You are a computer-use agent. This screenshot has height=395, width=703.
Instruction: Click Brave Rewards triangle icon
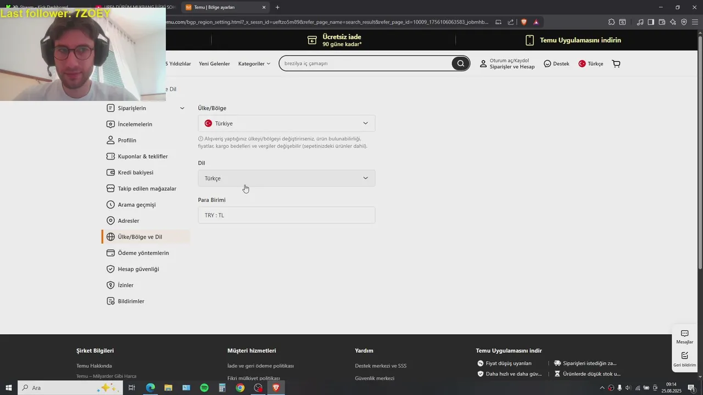(x=536, y=22)
